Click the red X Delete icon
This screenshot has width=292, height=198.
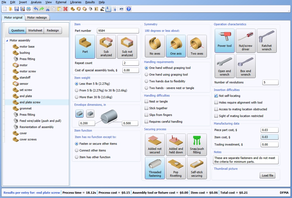coord(65,9)
